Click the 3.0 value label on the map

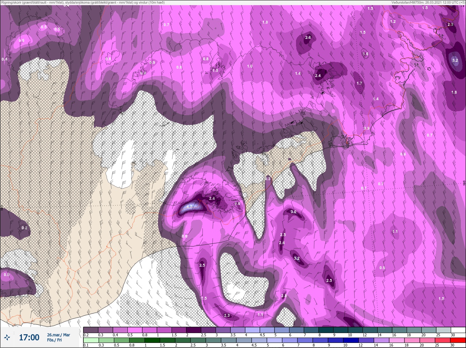(293, 212)
